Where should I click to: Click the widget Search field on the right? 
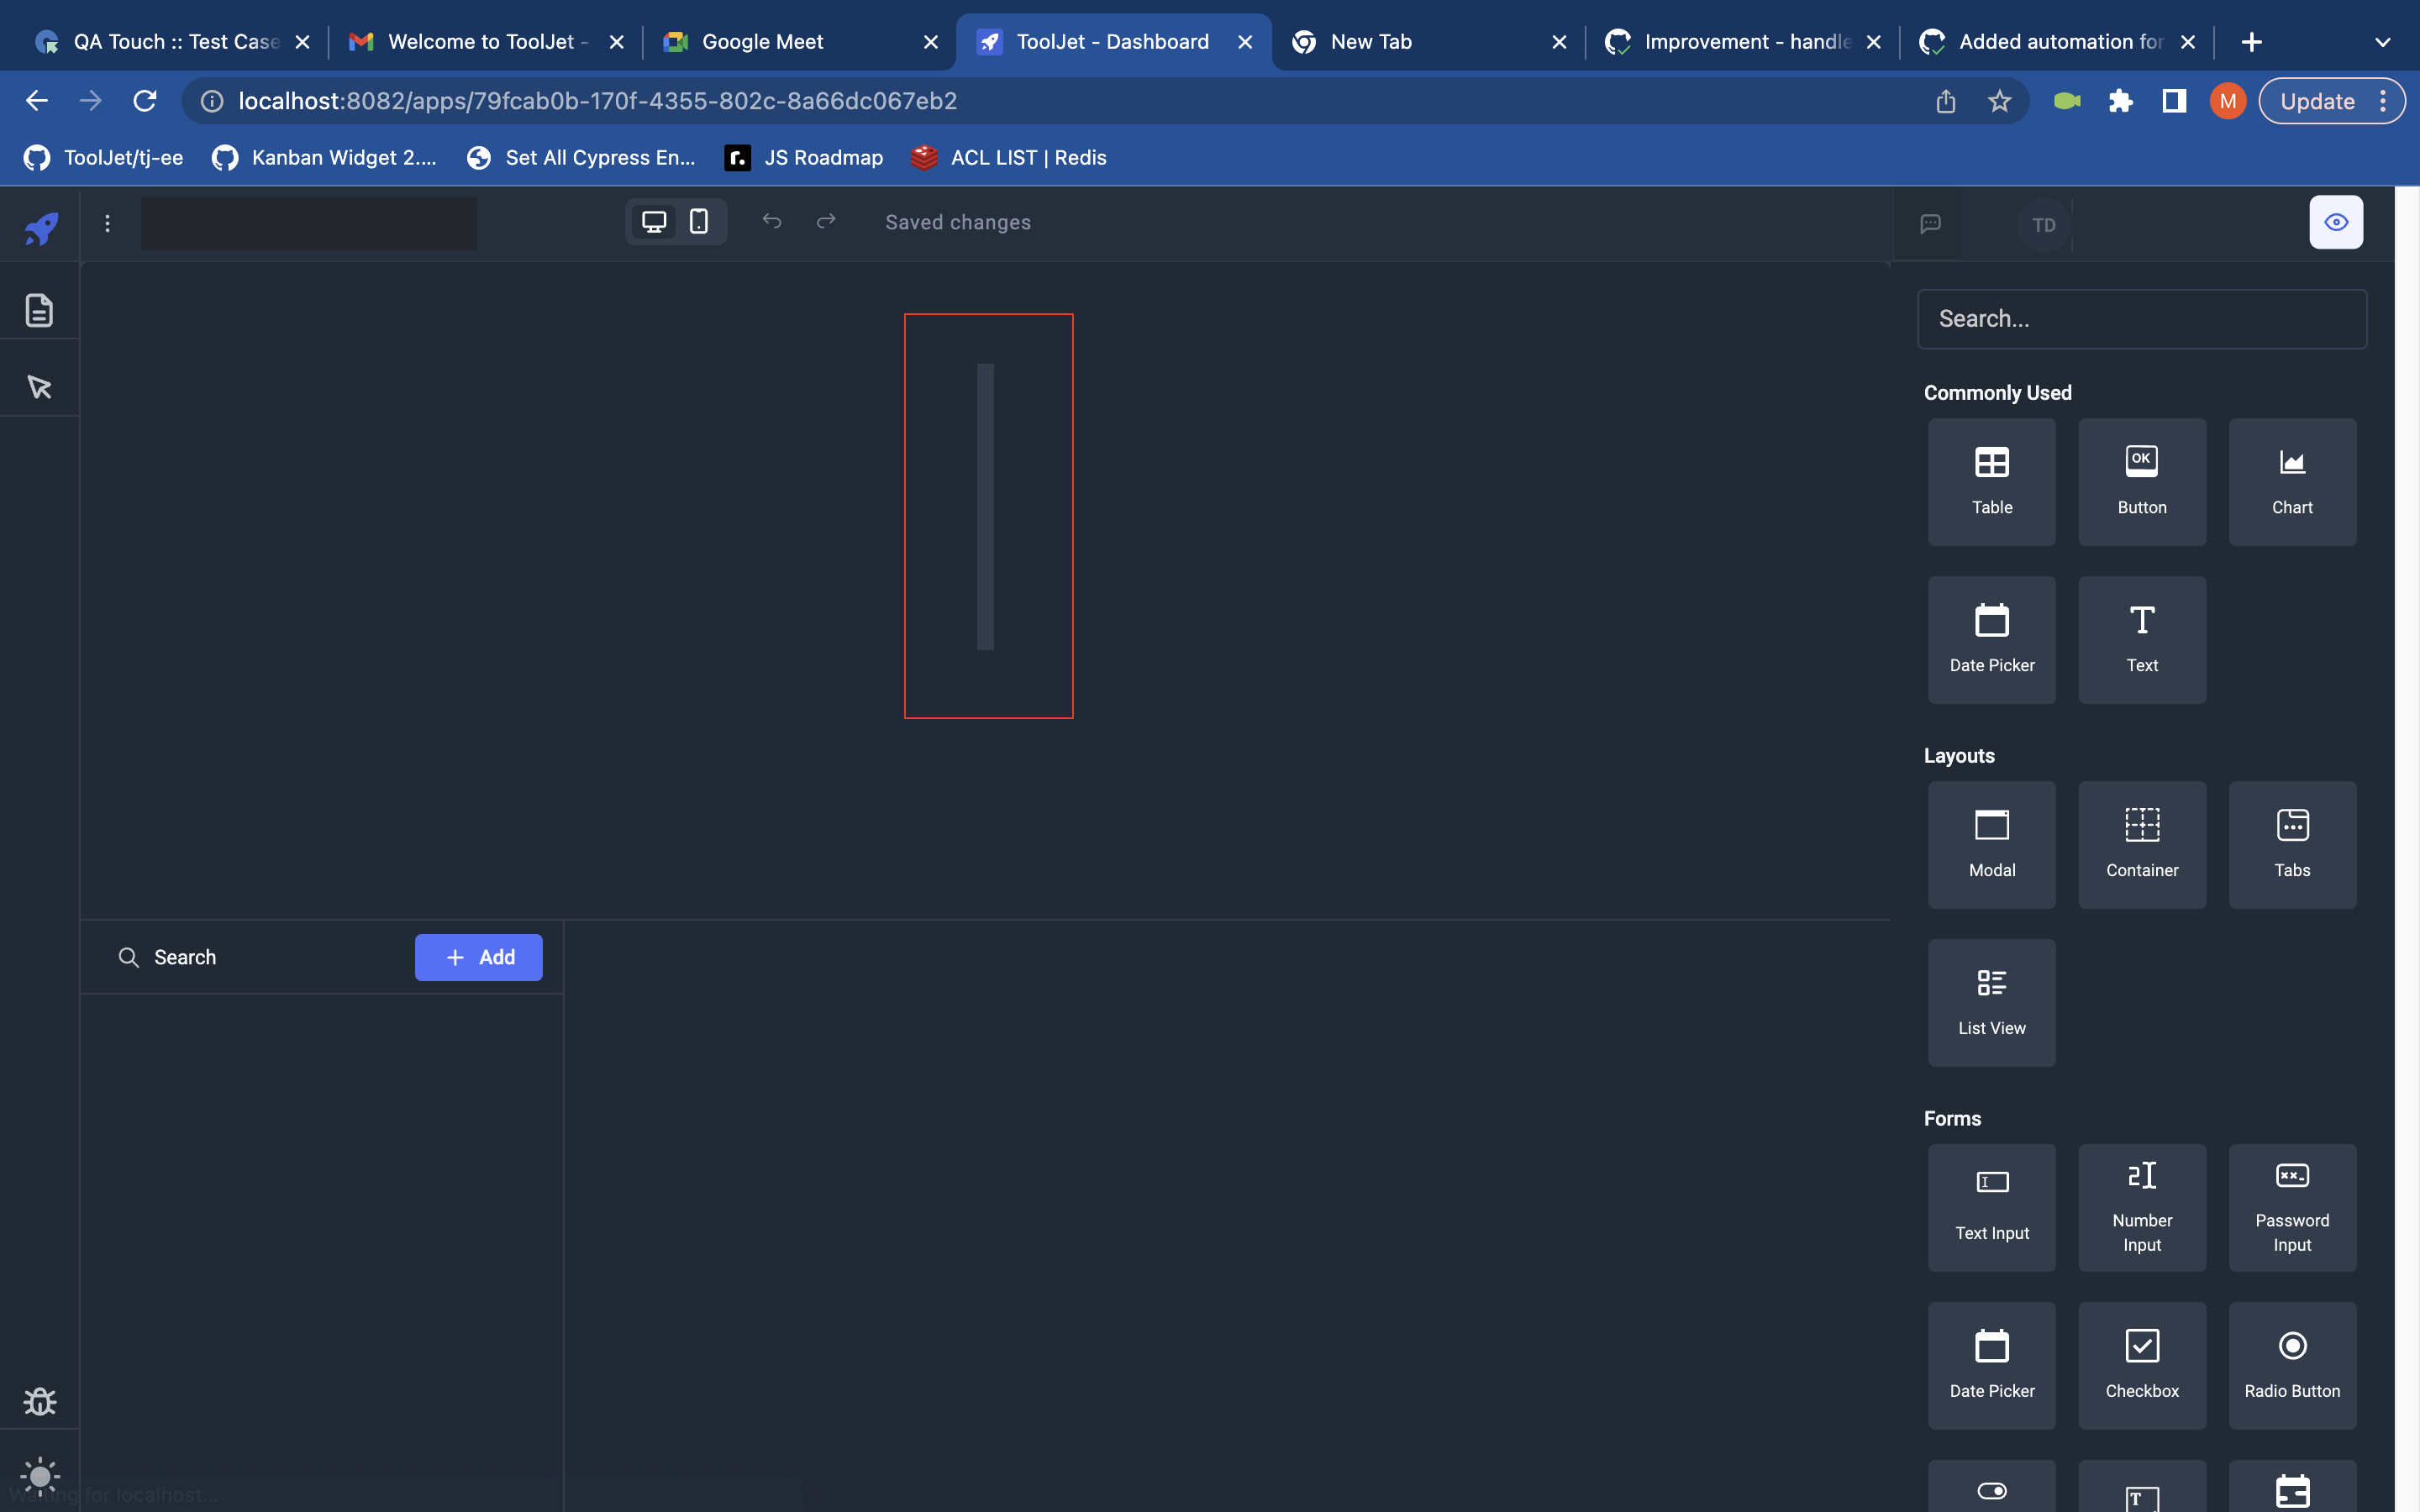2141,318
